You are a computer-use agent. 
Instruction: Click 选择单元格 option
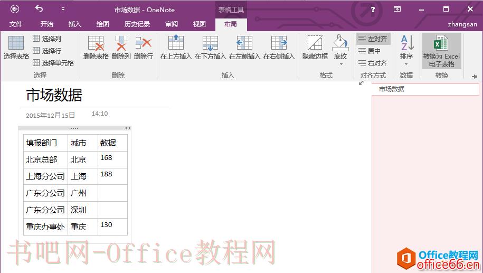pyautogui.click(x=53, y=63)
